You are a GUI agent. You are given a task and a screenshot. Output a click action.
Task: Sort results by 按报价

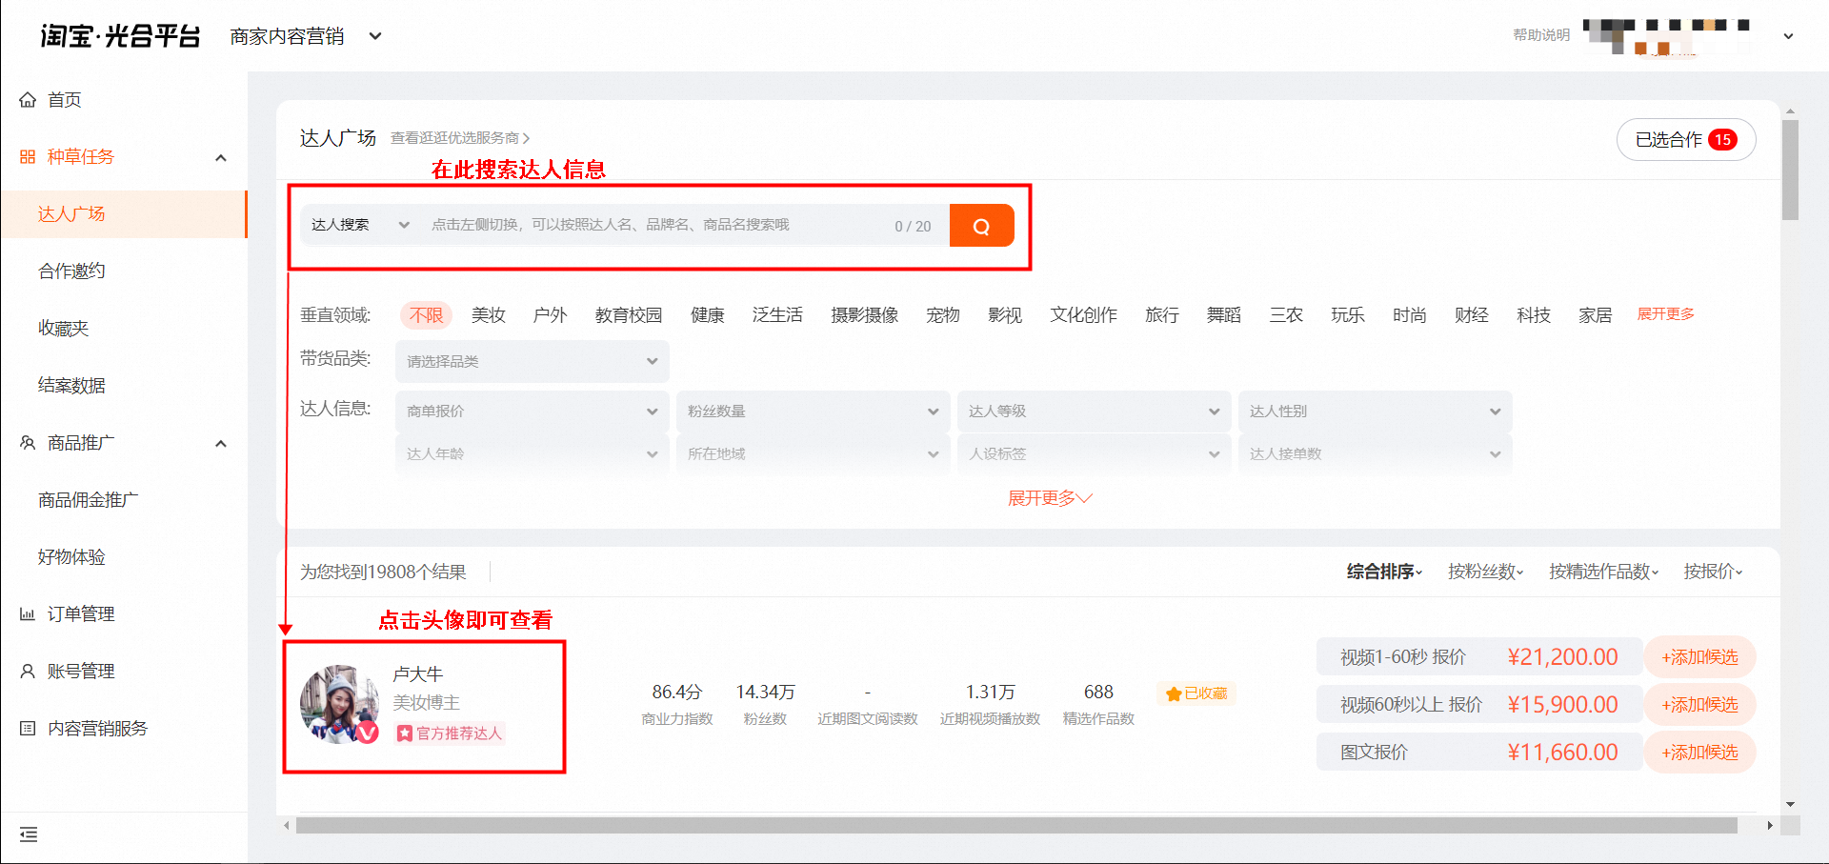click(x=1713, y=572)
